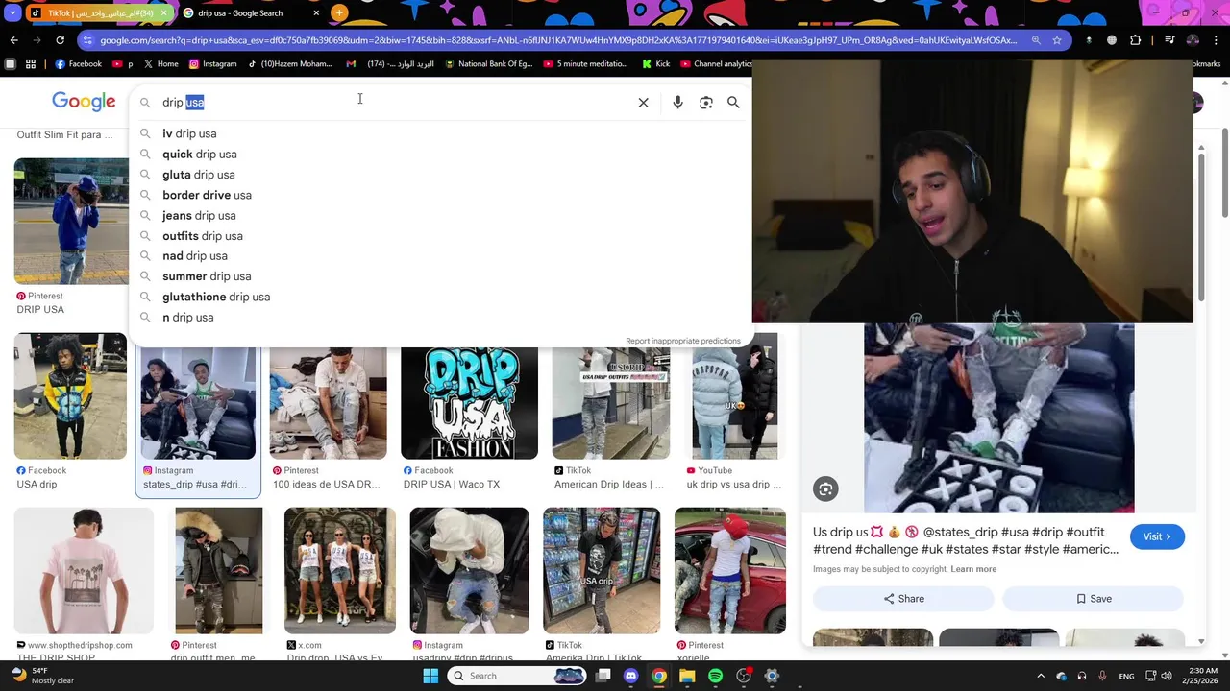
Task: Visit the source page via Visit button
Action: [1157, 536]
